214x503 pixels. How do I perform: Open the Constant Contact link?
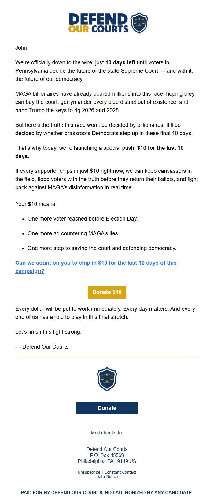120,472
